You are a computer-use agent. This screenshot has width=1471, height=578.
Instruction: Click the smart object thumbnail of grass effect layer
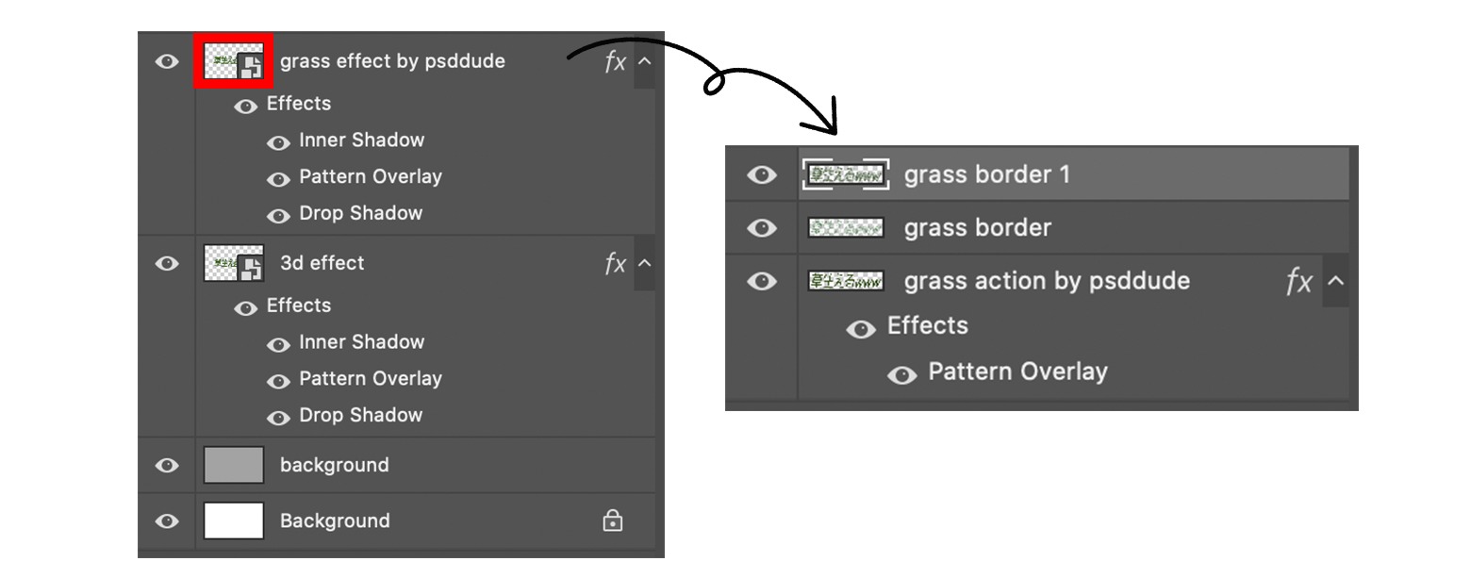click(x=233, y=62)
